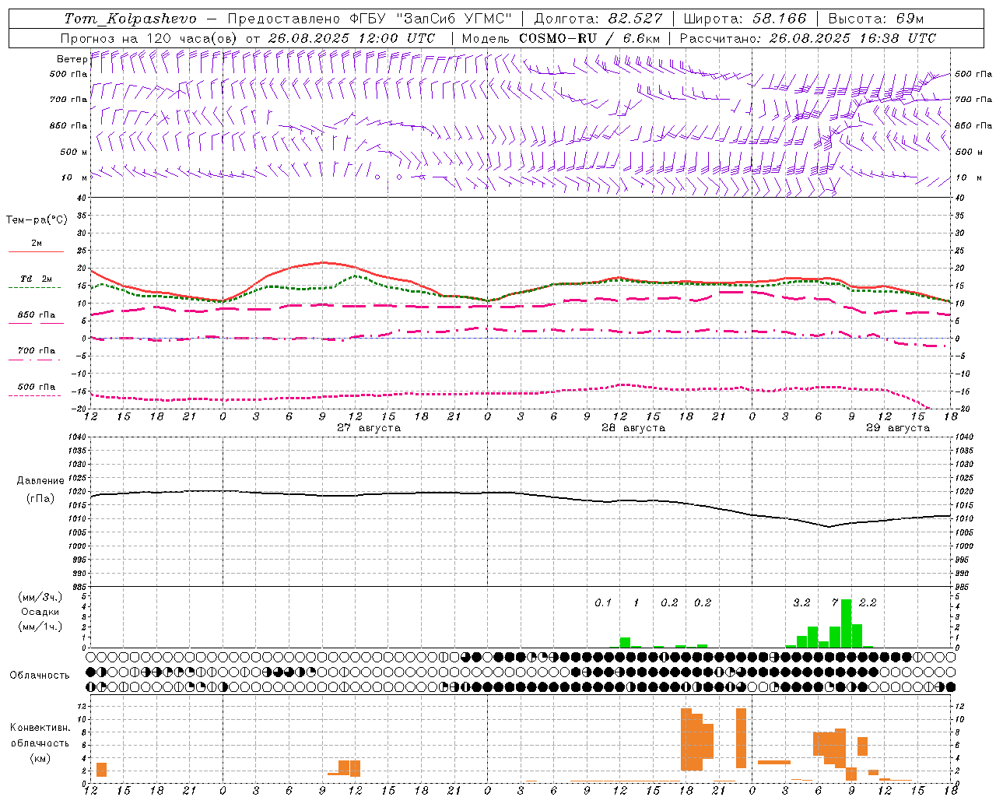Click the (гПа) unit under Давление

pyautogui.click(x=40, y=499)
